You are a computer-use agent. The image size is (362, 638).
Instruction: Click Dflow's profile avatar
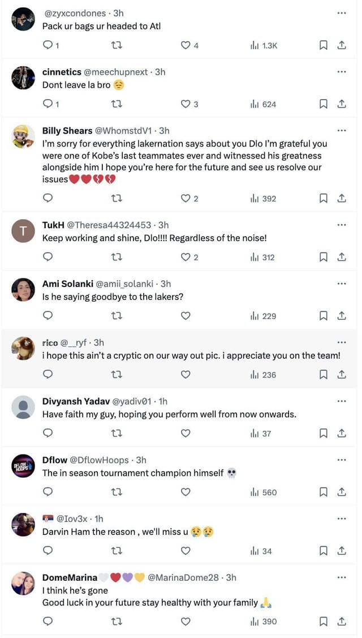tap(23, 466)
